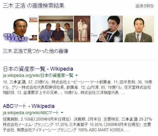Click bold 三木正浩 before 29.27%

[x=129, y=119]
